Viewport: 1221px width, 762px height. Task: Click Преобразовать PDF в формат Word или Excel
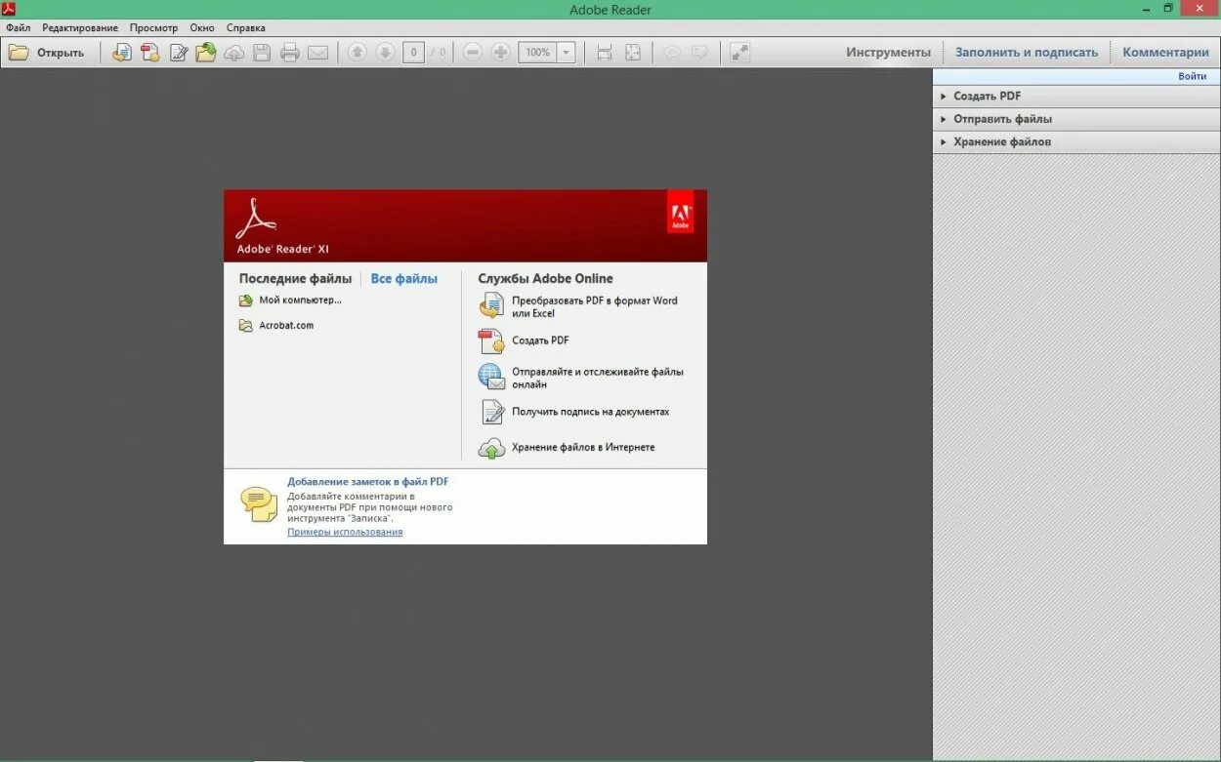[595, 307]
